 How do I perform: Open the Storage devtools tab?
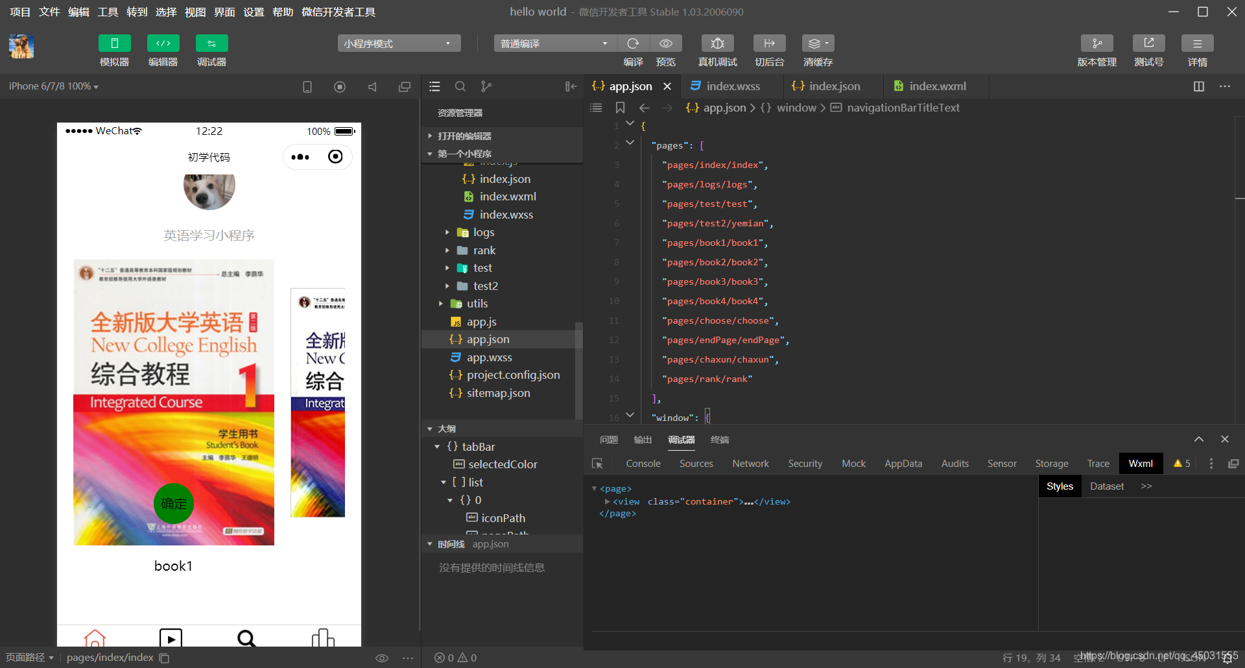[x=1052, y=464]
